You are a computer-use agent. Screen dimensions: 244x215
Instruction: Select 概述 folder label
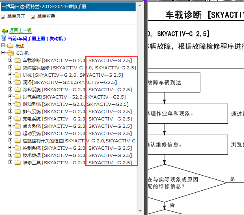pyautogui.click(x=20, y=46)
